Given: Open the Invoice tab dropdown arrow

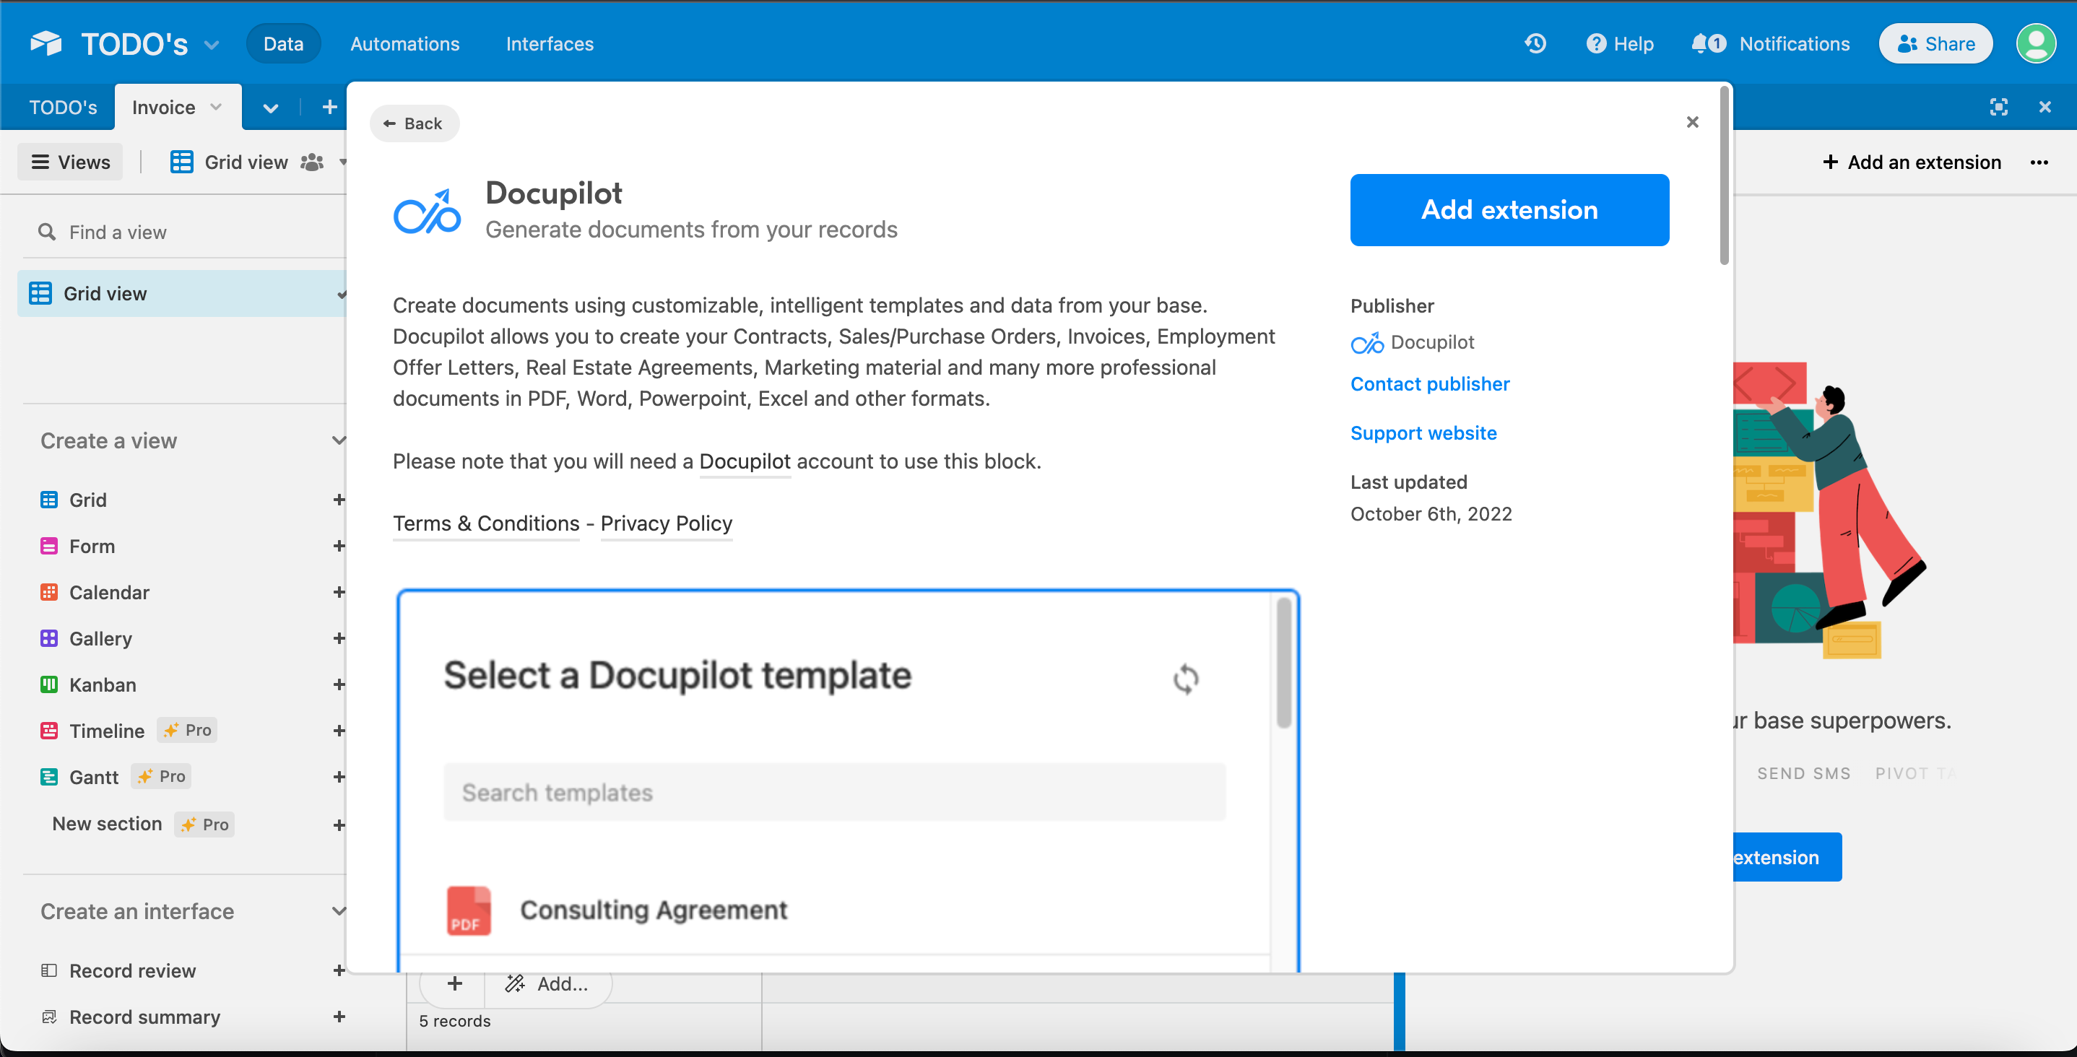Looking at the screenshot, I should (216, 106).
